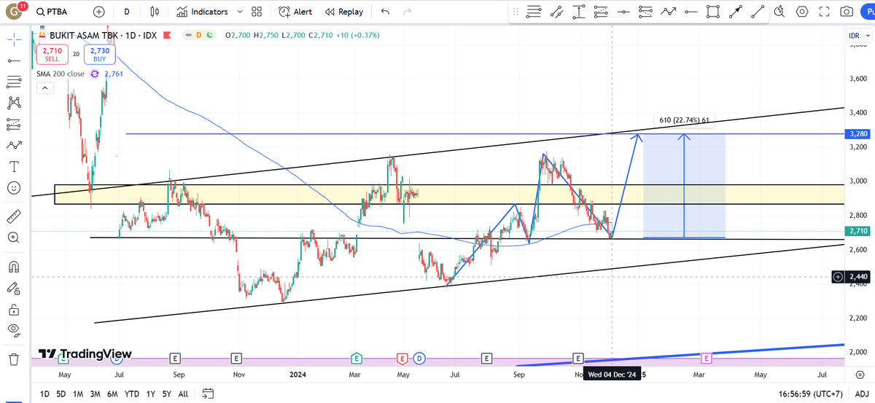Select the 5D time range
875x403 pixels.
(x=61, y=394)
